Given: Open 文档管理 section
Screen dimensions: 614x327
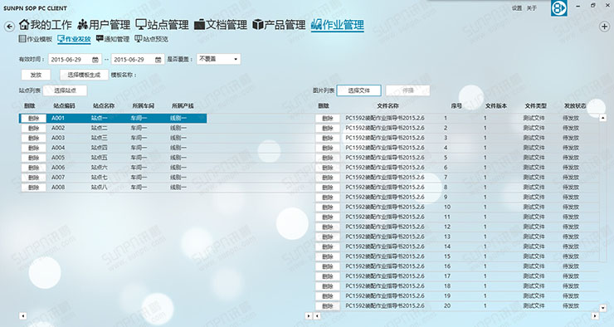Looking at the screenshot, I should pyautogui.click(x=221, y=25).
